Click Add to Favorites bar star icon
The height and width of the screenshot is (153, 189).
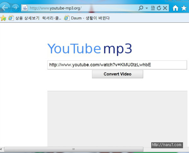[3, 18]
